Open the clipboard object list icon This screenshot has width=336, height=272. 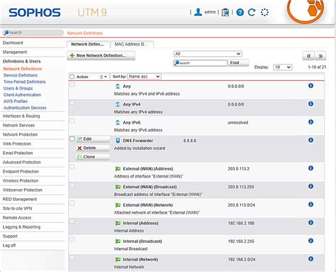coord(225,12)
